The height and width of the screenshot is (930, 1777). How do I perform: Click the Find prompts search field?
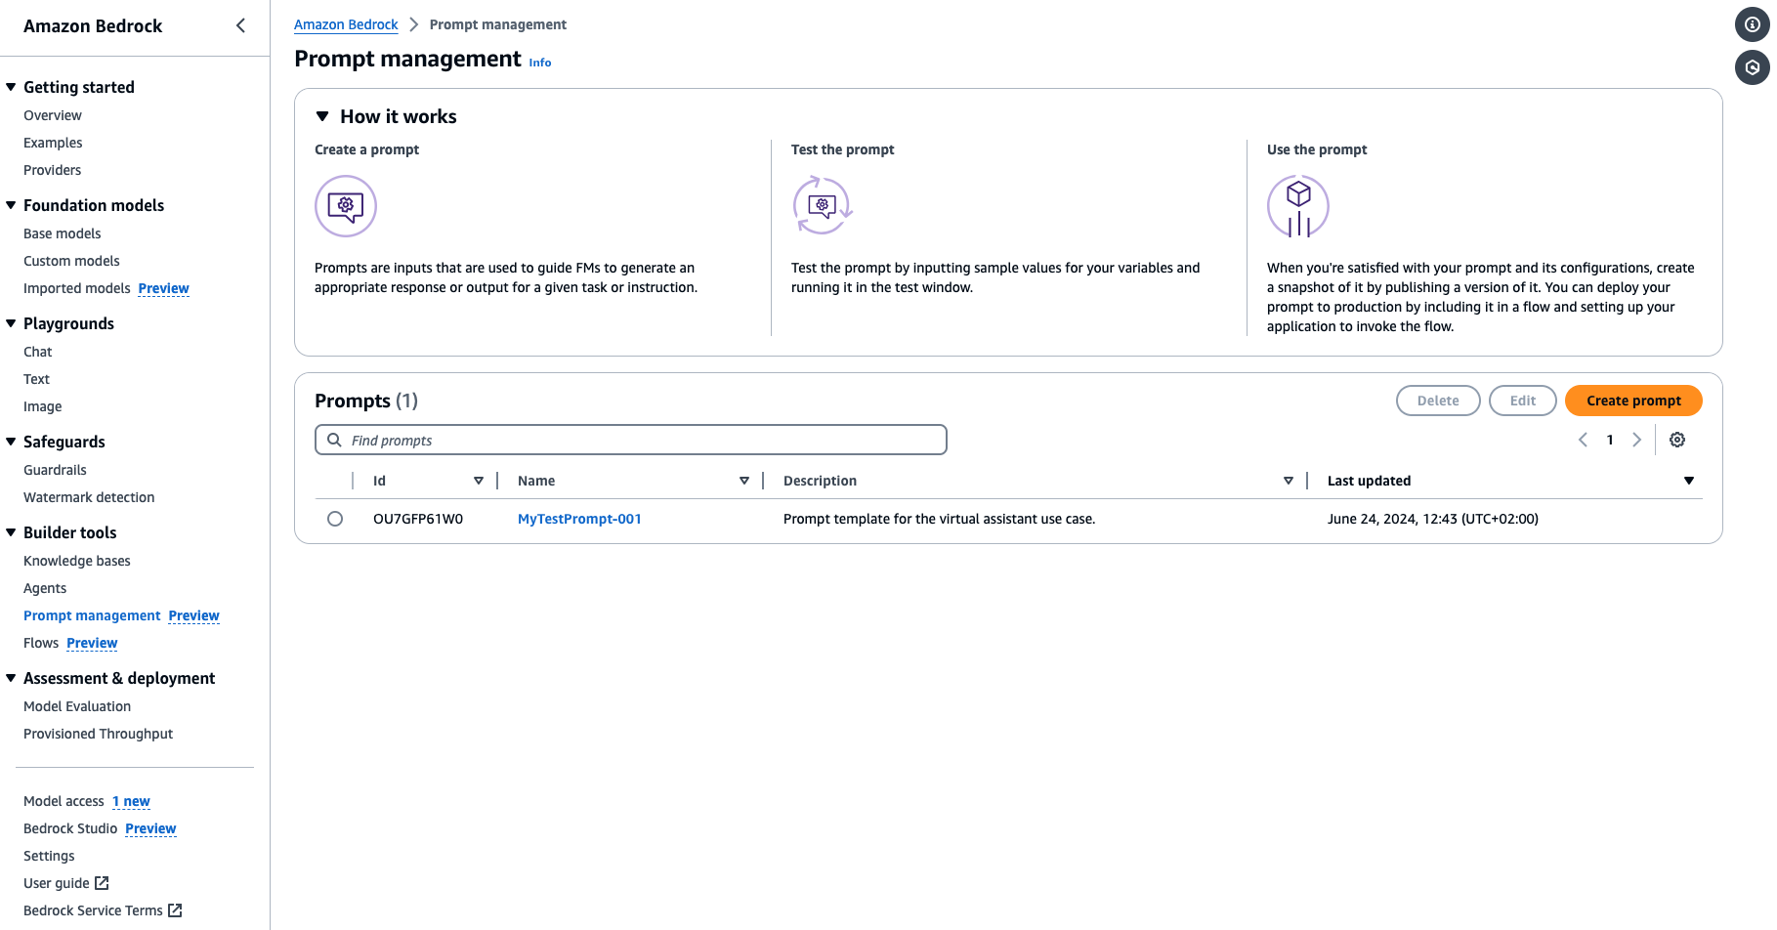(x=631, y=440)
